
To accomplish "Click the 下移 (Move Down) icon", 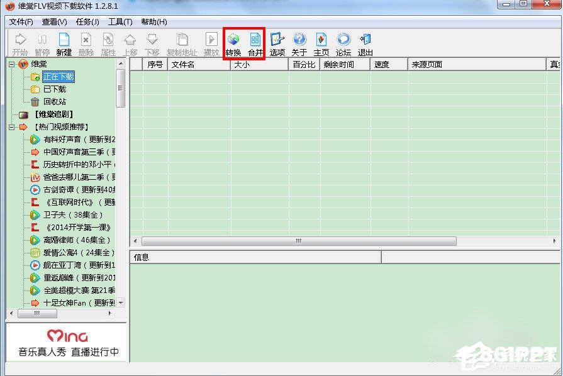I will pyautogui.click(x=152, y=44).
